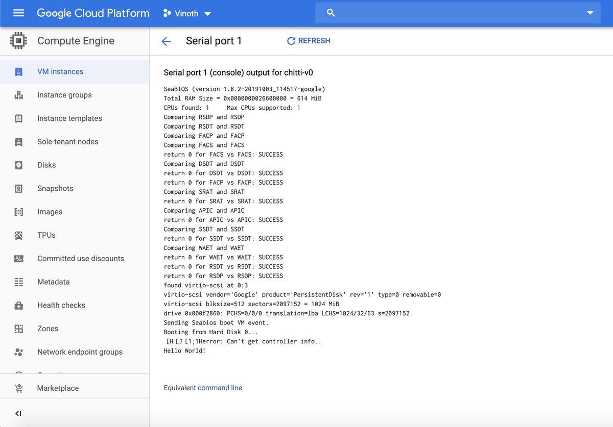Click the 'Hello World!' console line
This screenshot has height=427, width=613.
pos(184,351)
